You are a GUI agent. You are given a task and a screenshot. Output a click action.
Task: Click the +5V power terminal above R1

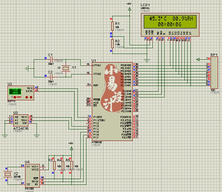130,9
